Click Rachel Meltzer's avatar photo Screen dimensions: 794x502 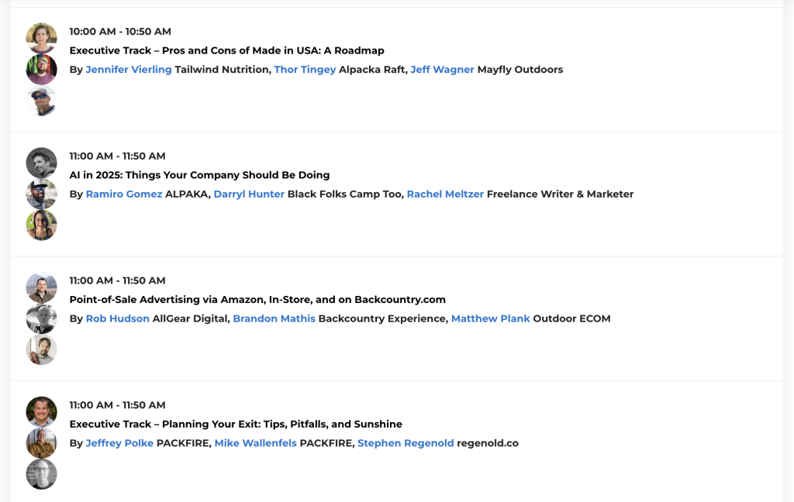point(41,225)
